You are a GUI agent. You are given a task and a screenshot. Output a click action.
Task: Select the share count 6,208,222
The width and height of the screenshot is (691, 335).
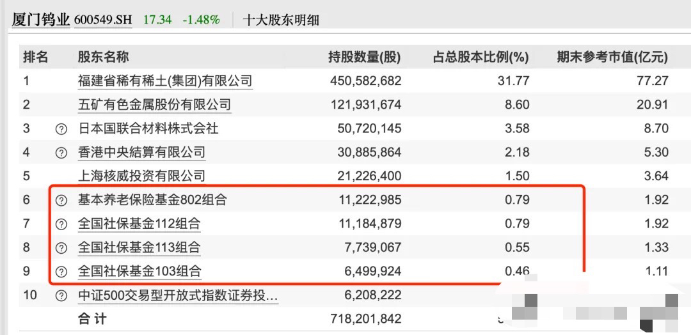click(x=373, y=295)
